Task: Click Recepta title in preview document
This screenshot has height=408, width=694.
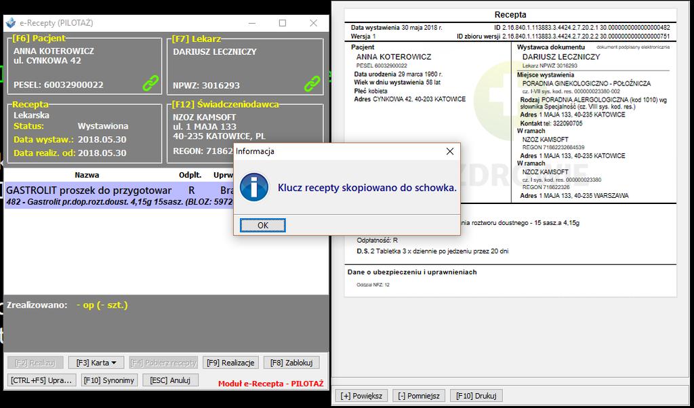Action: click(x=510, y=15)
